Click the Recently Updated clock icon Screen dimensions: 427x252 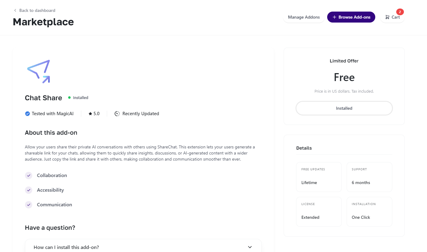pos(117,114)
